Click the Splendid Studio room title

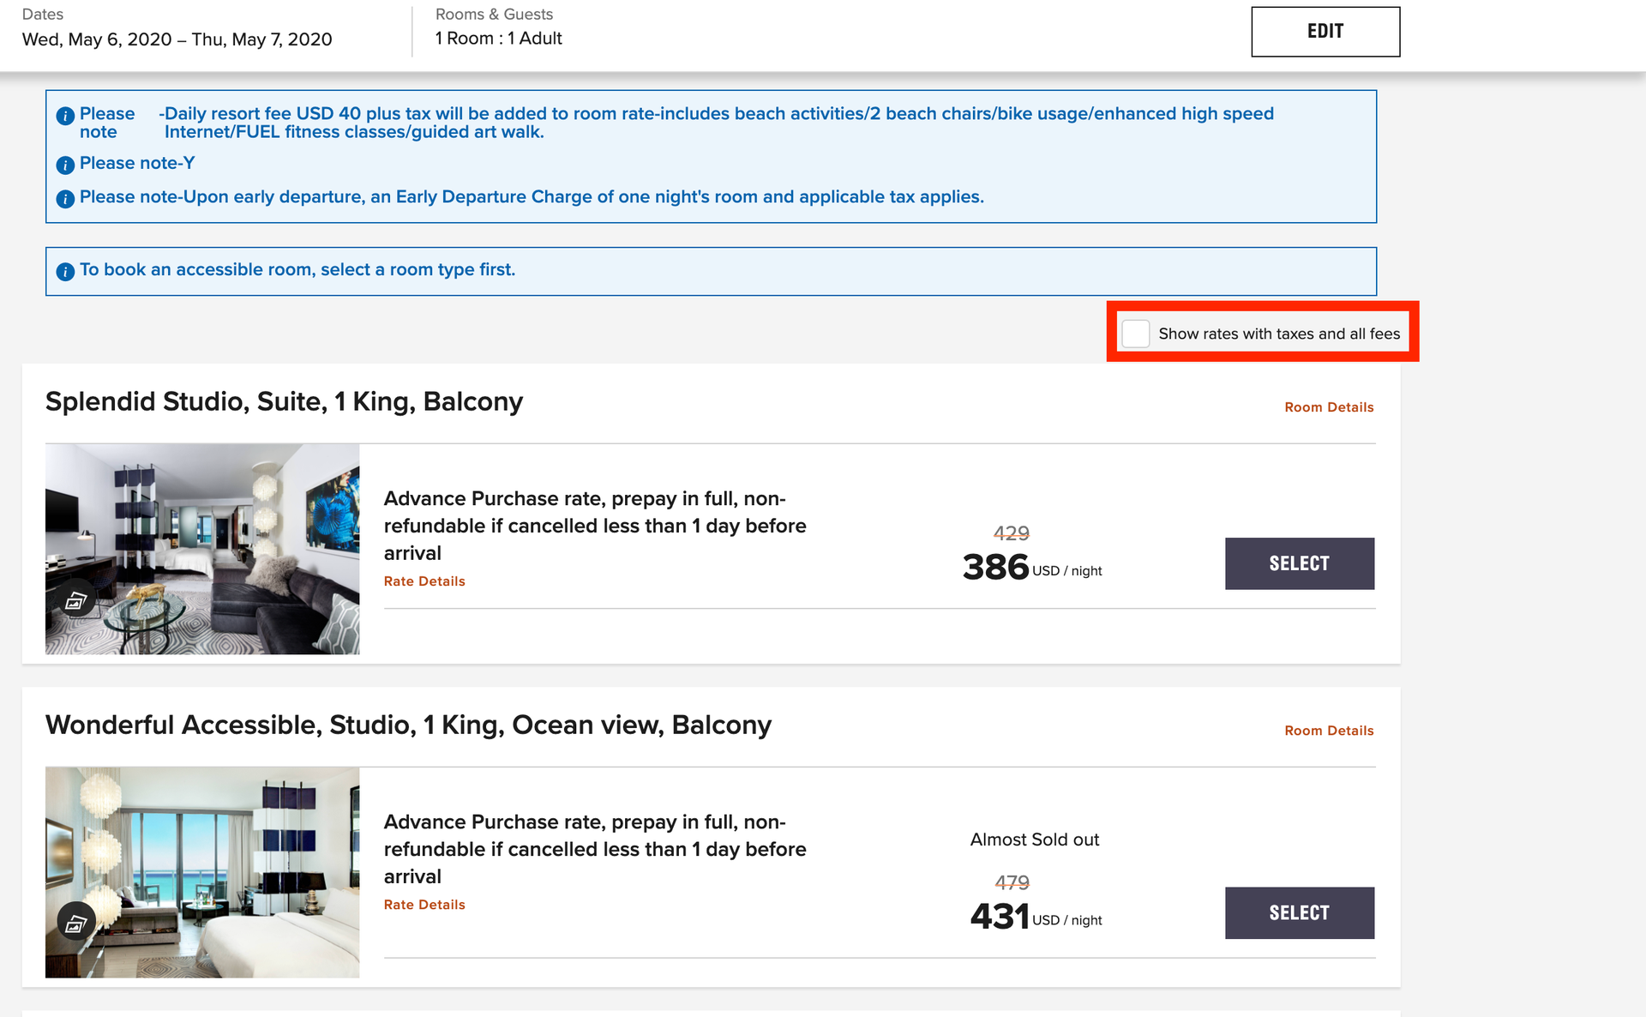coord(284,401)
